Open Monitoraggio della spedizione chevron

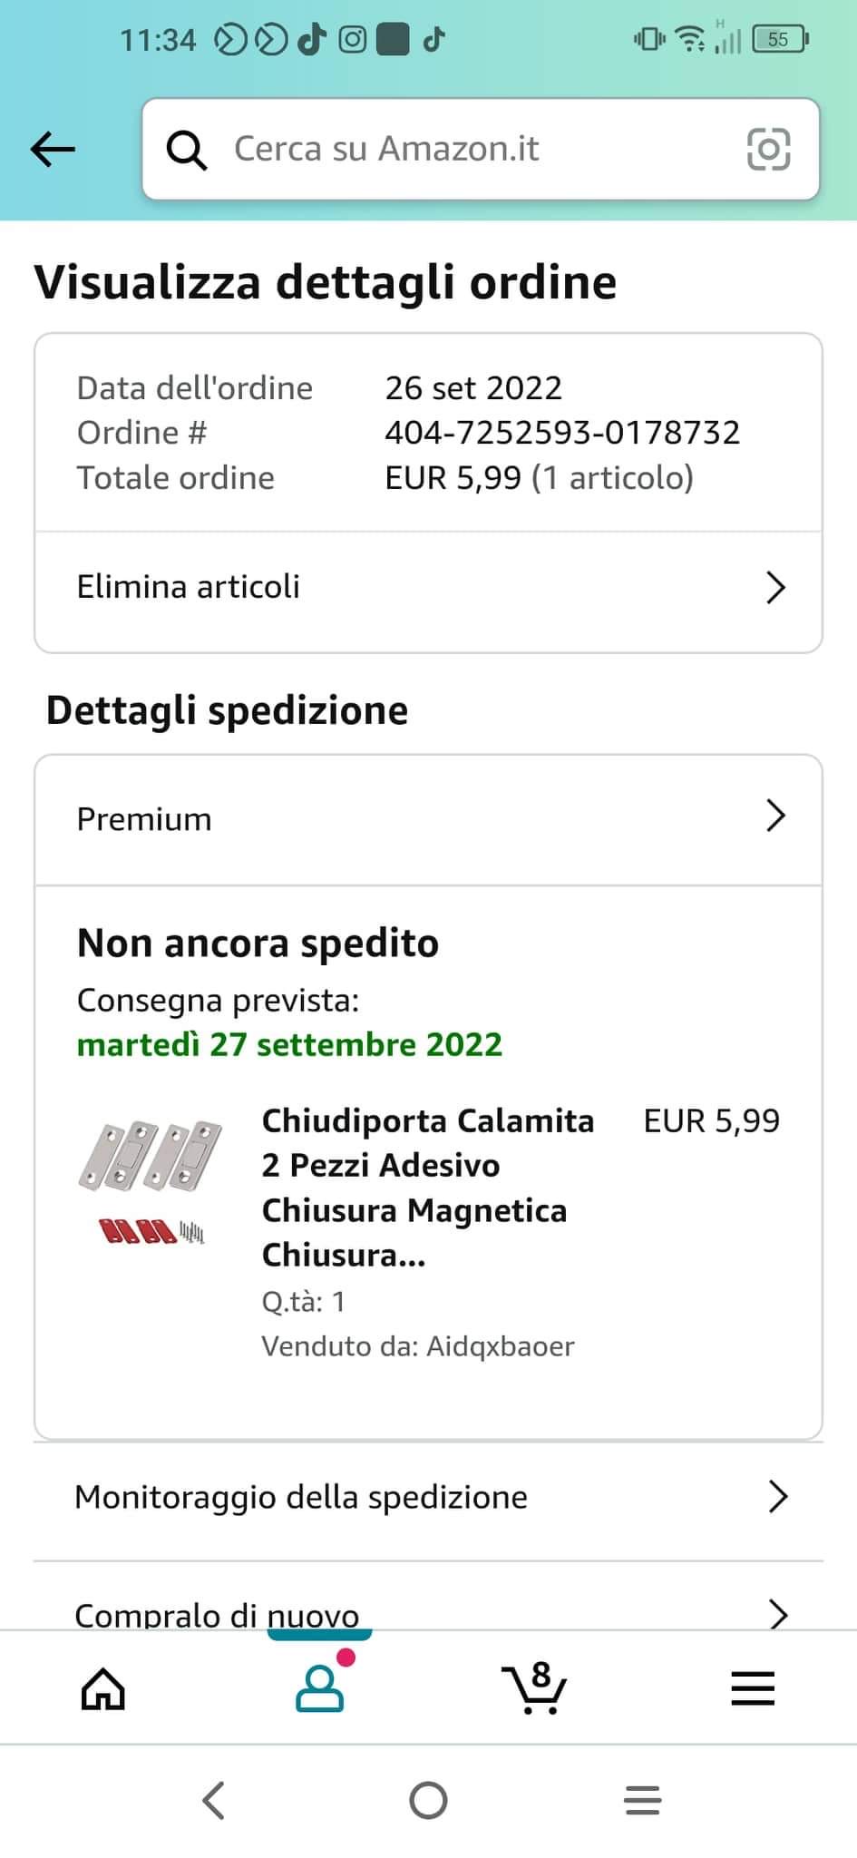coord(777,1496)
